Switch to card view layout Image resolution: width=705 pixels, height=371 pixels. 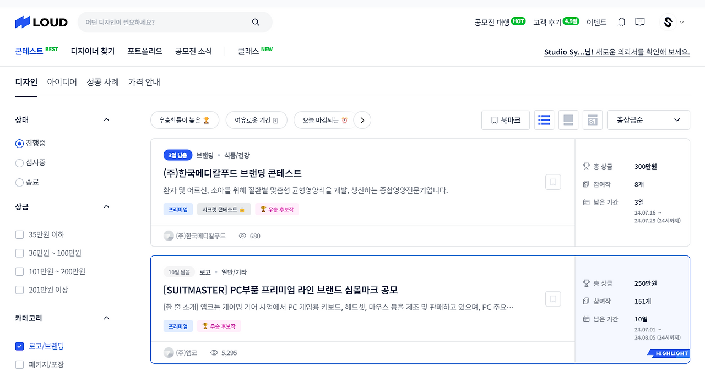[x=568, y=119]
